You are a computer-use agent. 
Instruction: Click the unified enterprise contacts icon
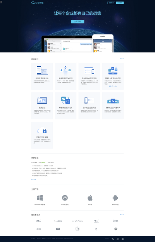point(89,100)
